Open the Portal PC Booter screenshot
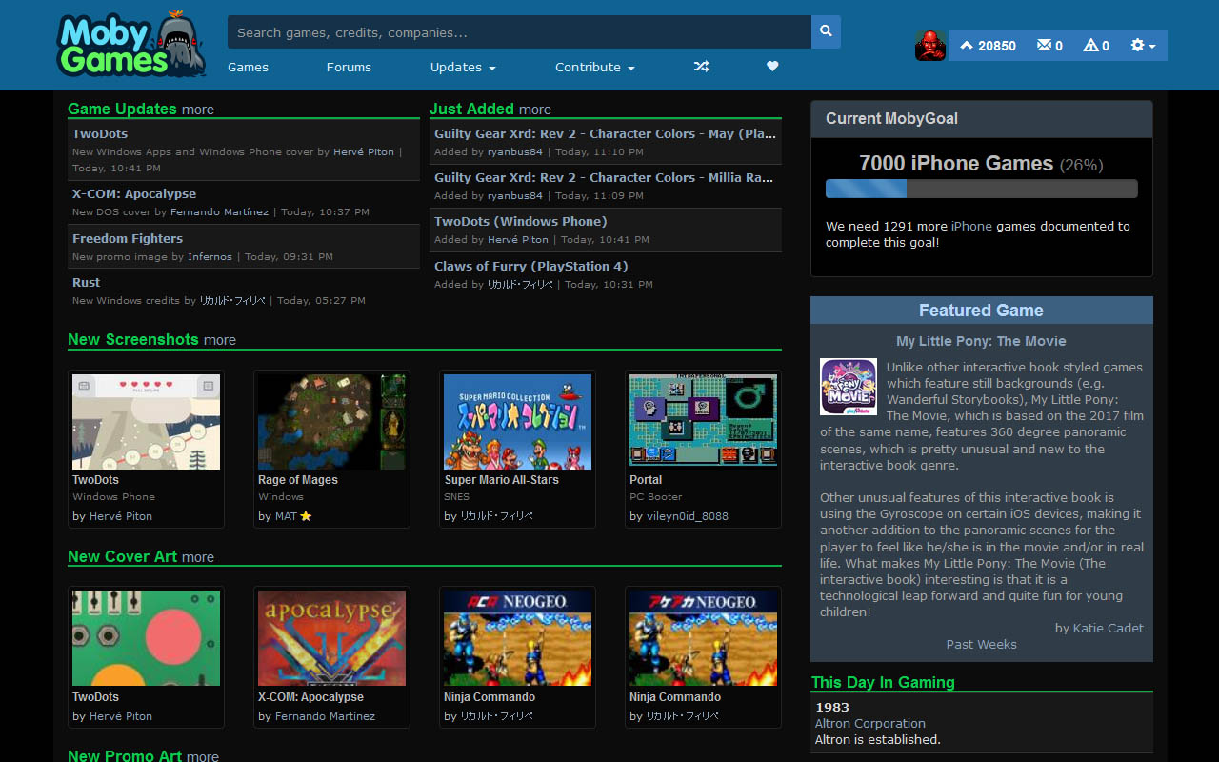 pos(703,421)
